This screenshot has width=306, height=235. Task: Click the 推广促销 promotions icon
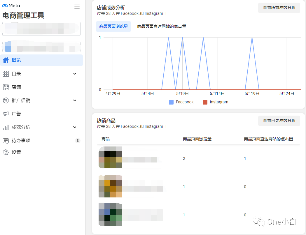coord(6,100)
